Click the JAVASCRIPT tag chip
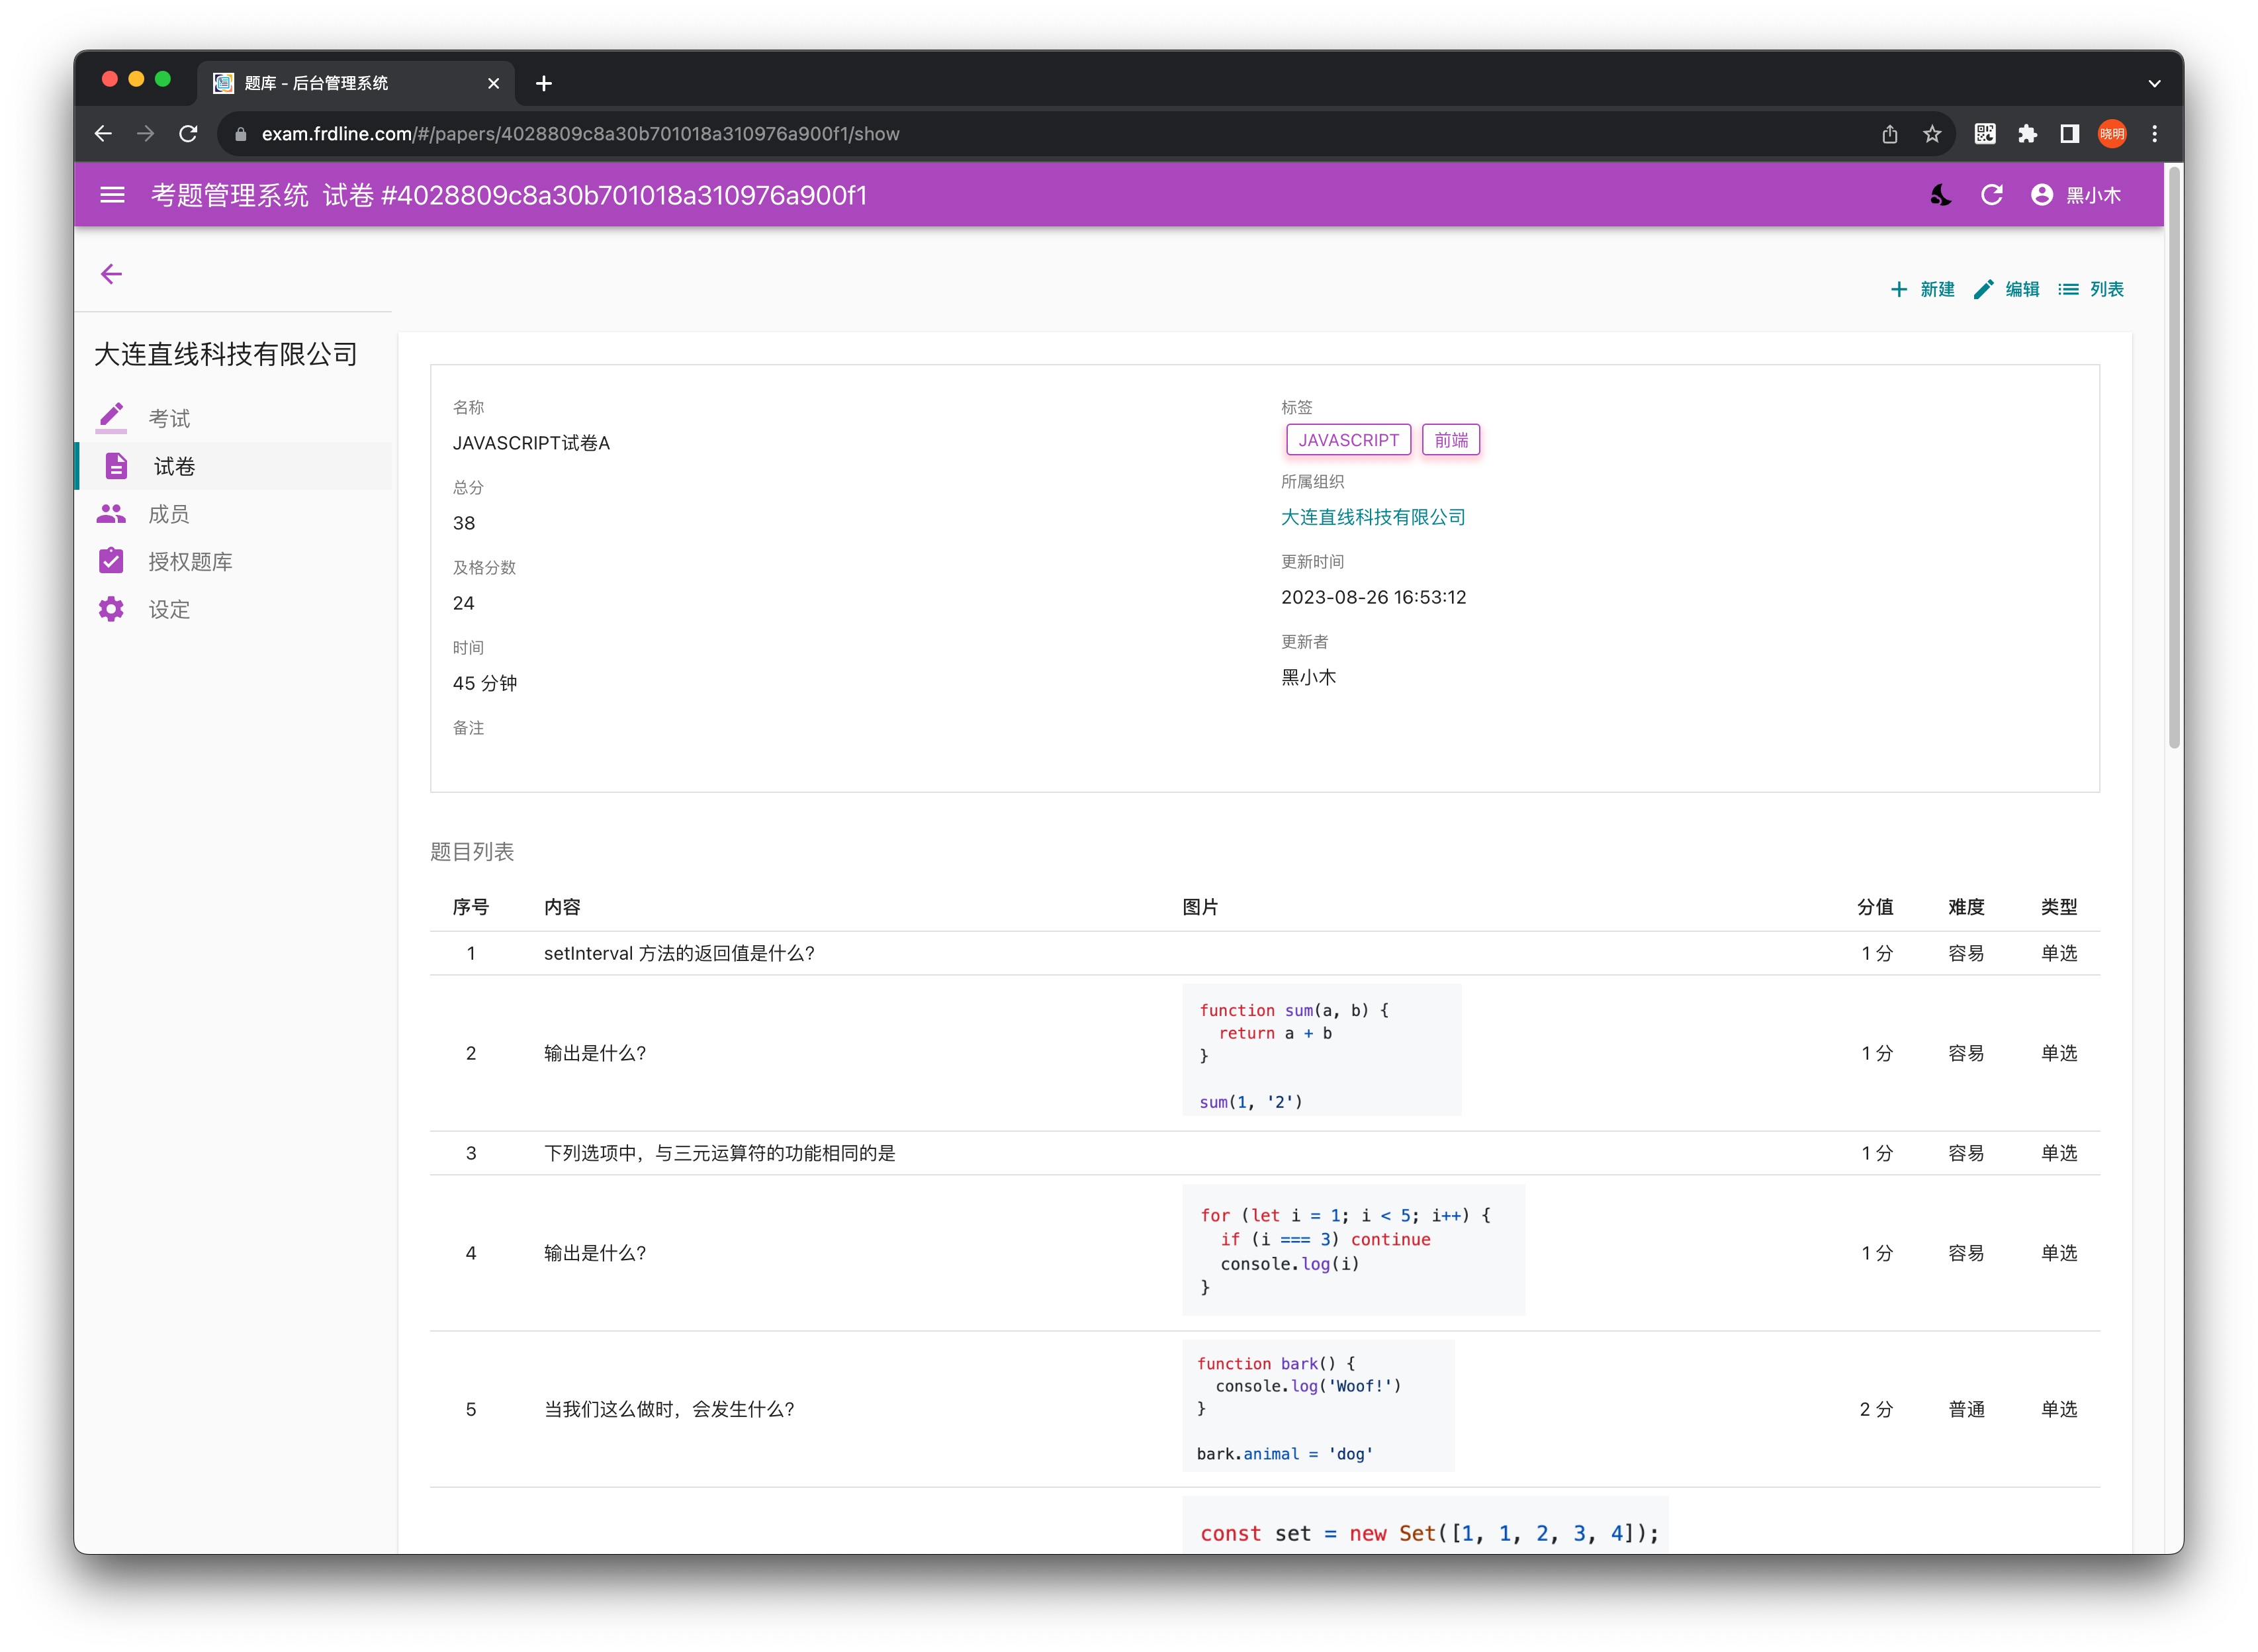 [1348, 440]
